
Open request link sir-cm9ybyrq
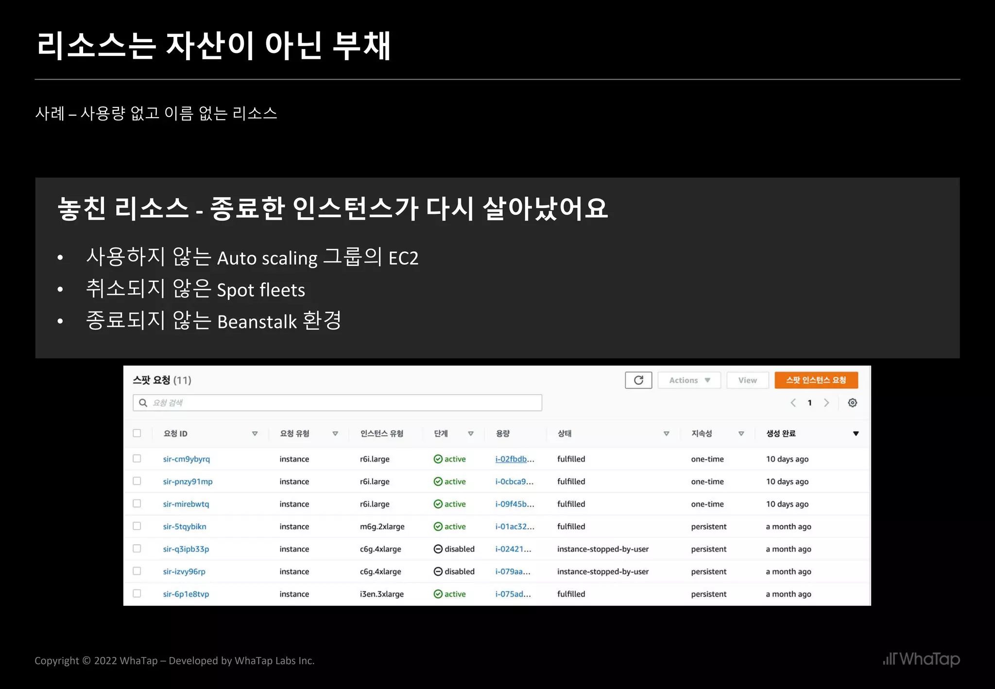pyautogui.click(x=187, y=459)
